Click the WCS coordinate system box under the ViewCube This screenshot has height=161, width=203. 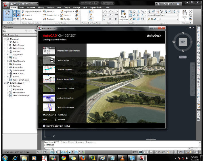point(183,57)
